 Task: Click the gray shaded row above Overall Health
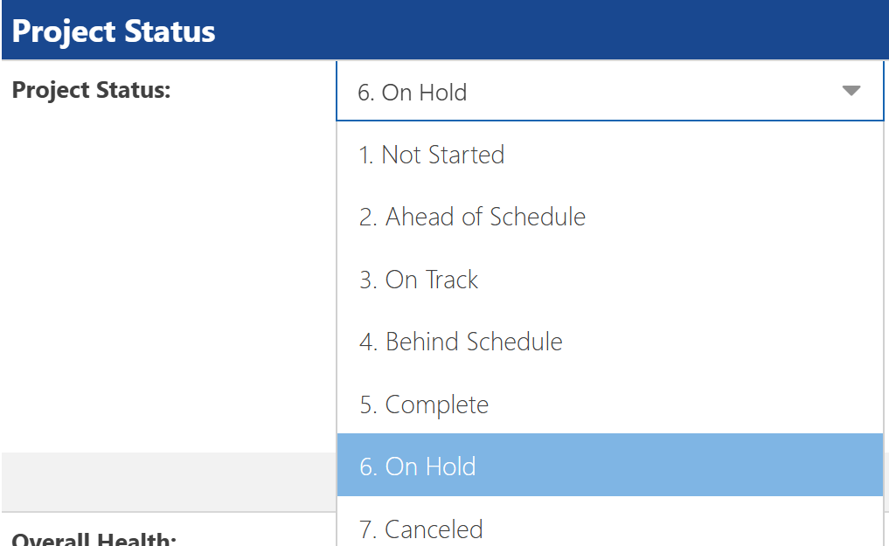click(169, 482)
